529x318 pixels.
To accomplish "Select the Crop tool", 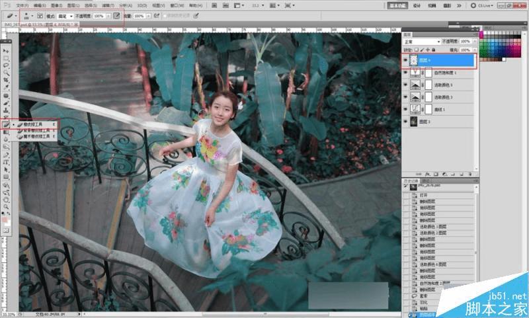I will click(5, 80).
